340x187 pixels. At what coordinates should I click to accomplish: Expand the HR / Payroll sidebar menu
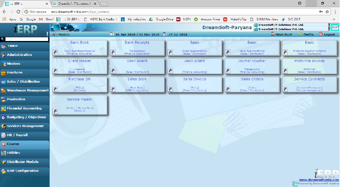[x=17, y=135]
